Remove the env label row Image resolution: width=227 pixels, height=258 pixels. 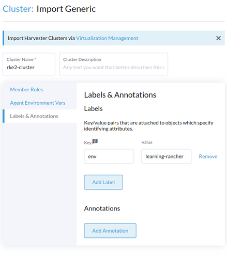[x=208, y=156]
